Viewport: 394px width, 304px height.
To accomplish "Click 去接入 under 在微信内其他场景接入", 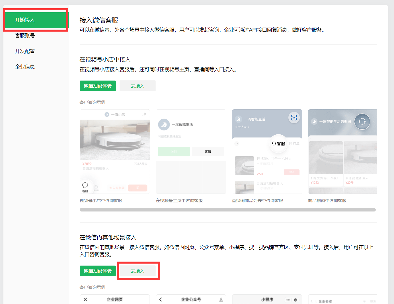I will click(138, 271).
